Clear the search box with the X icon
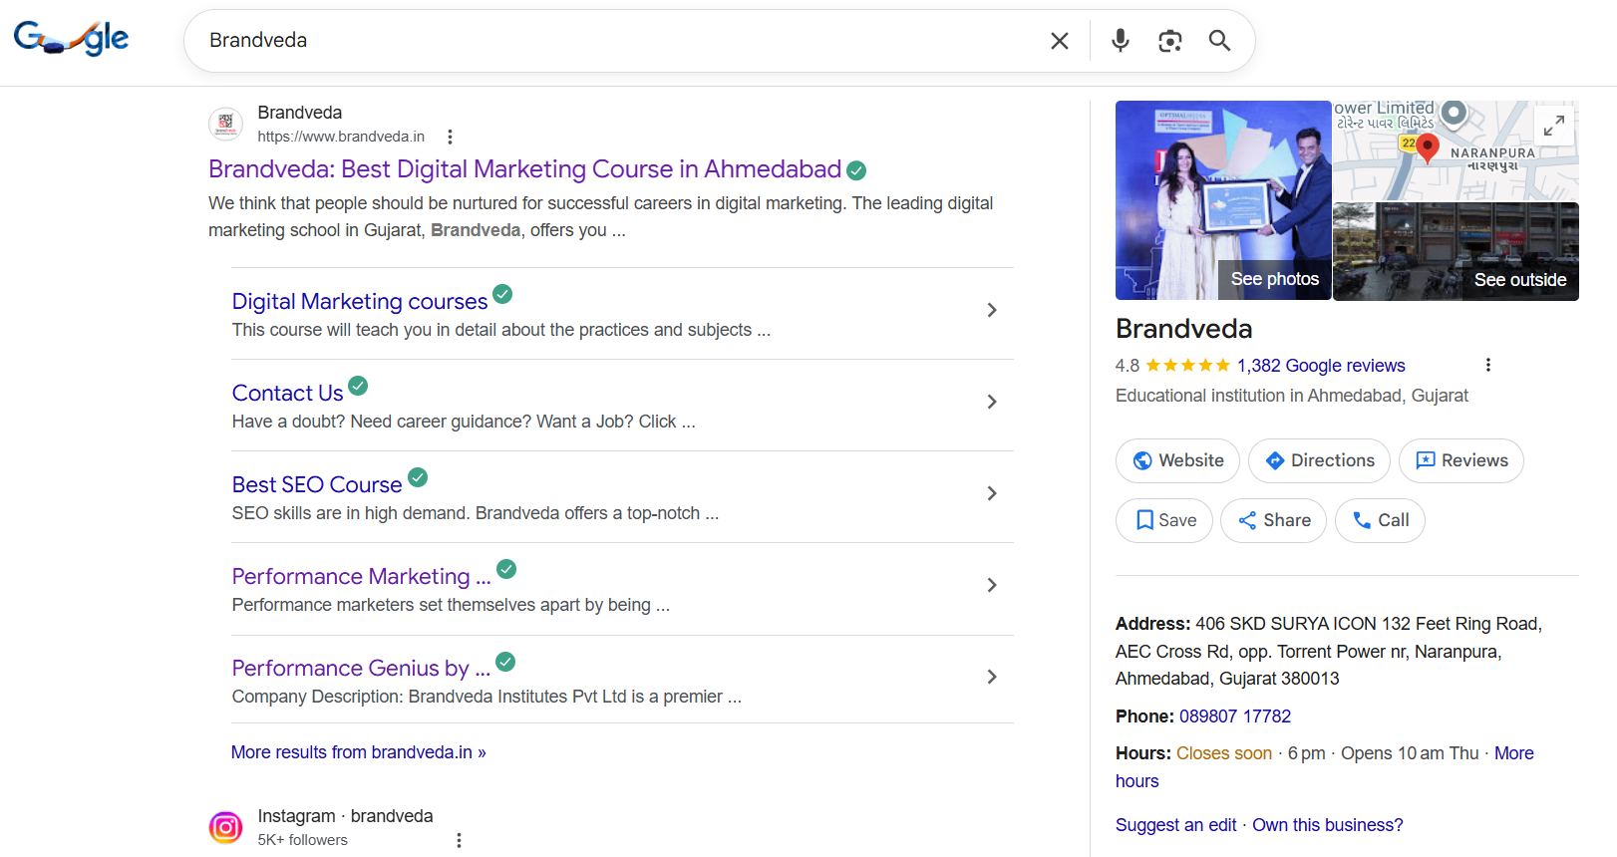Image resolution: width=1617 pixels, height=857 pixels. (x=1059, y=41)
